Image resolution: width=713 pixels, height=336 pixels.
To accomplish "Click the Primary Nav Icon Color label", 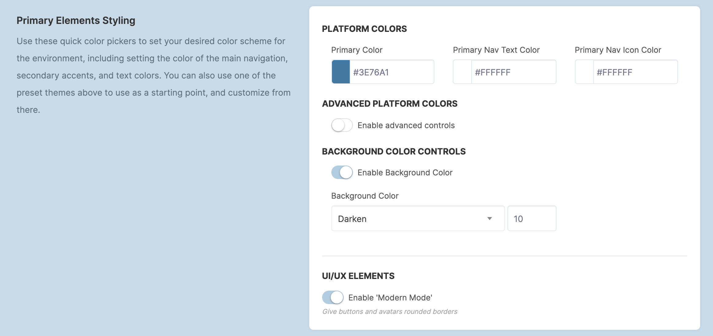I will click(618, 50).
